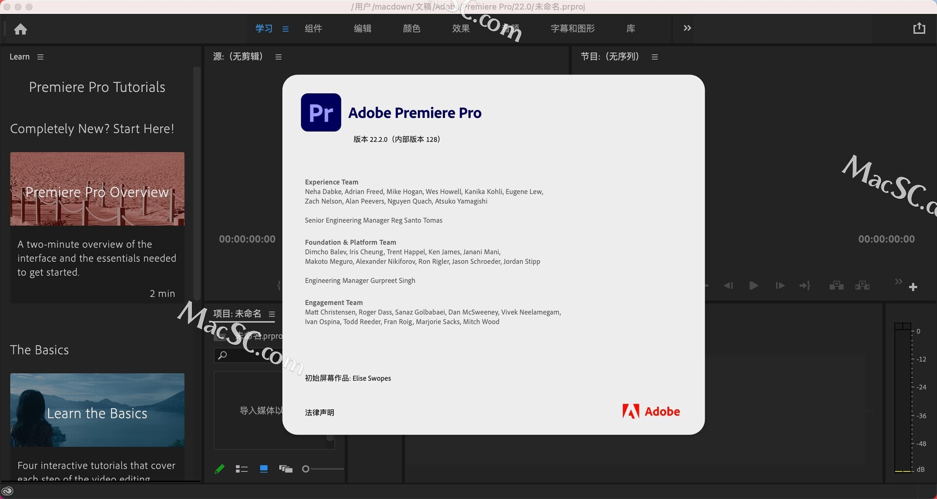Toggle the project read-only green pencil
This screenshot has height=499, width=937.
[220, 469]
